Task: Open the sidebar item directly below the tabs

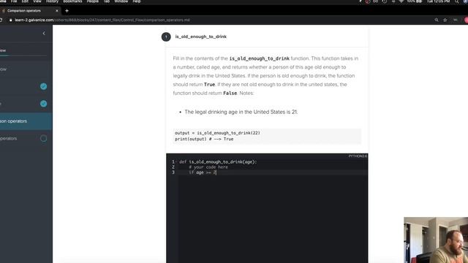Action: [26, 69]
